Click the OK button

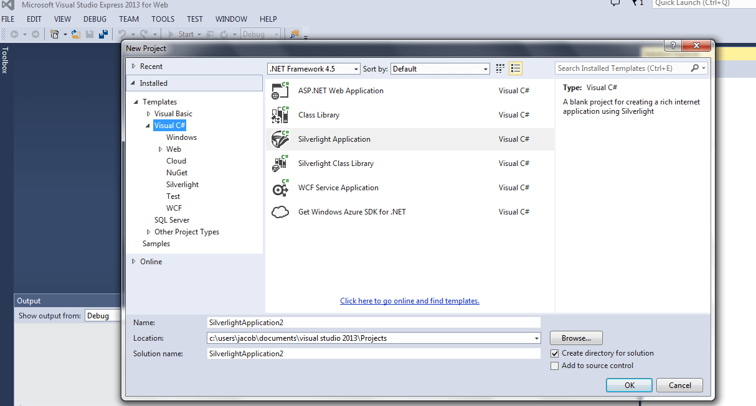coord(630,385)
